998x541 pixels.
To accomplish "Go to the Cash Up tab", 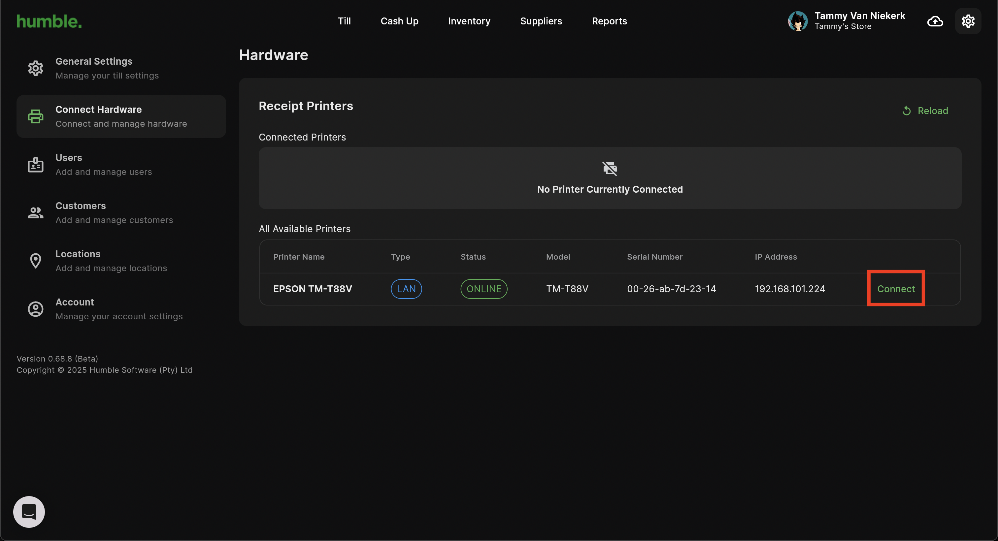I will click(x=399, y=21).
